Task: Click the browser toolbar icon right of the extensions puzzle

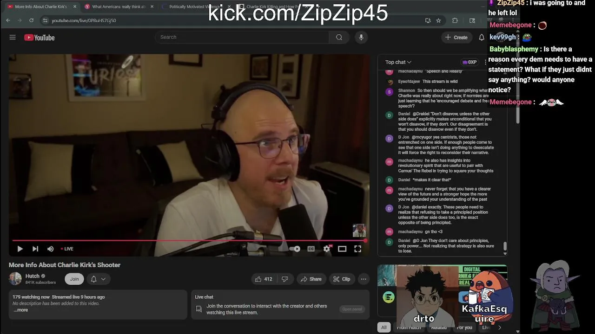Action: coord(472,20)
